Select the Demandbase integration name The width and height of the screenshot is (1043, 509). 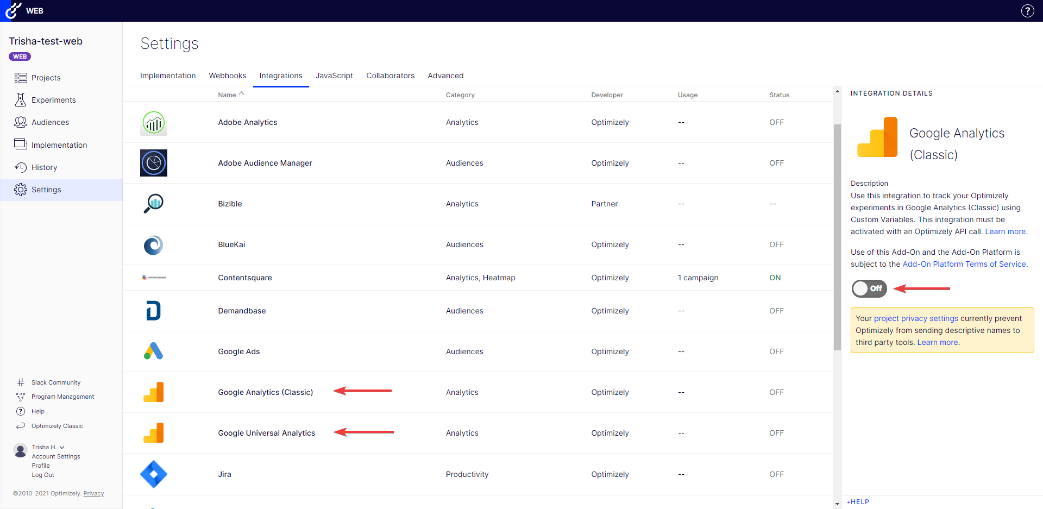pyautogui.click(x=242, y=311)
